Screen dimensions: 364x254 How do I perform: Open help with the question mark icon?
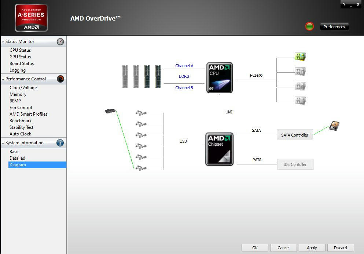(344, 4)
